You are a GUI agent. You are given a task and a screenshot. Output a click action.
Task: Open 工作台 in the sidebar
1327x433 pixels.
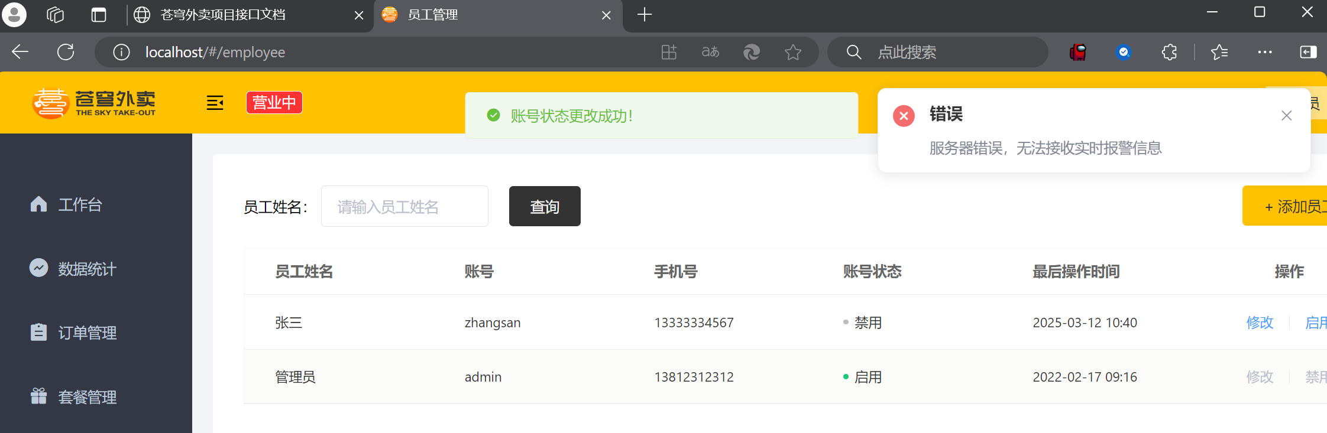[80, 204]
